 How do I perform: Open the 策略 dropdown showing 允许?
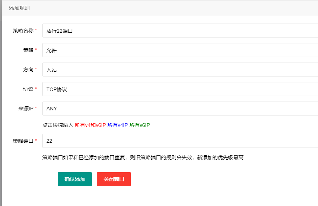pyautogui.click(x=180, y=50)
